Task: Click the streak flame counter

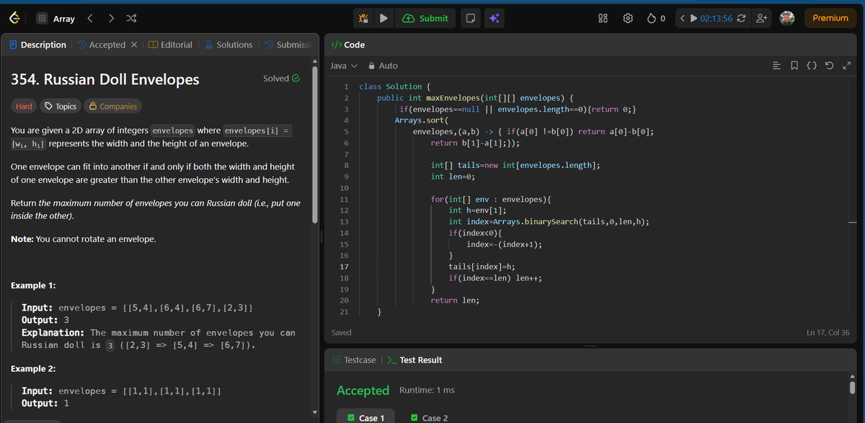Action: tap(656, 19)
